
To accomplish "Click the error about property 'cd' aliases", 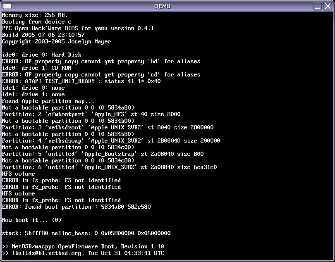I will pos(101,75).
